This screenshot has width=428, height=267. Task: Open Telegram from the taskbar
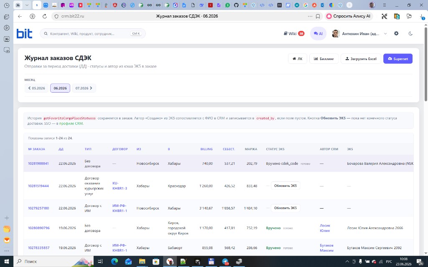(x=225, y=262)
